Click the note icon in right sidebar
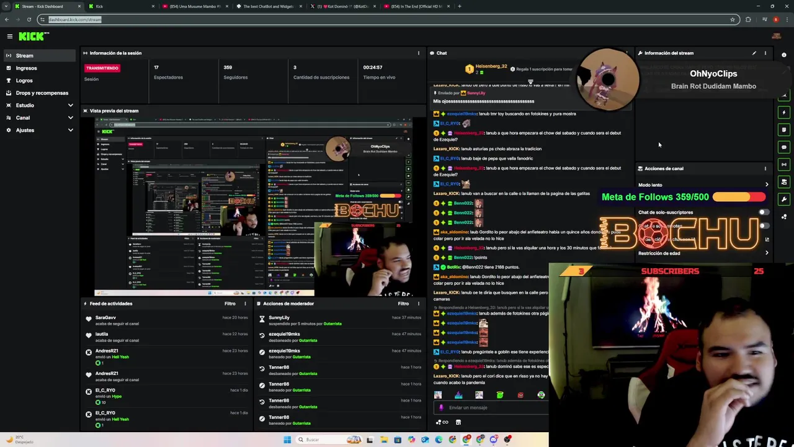This screenshot has width=794, height=447. coord(784,130)
